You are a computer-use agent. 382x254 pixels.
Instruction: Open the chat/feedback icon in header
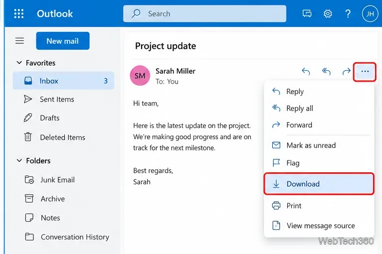[307, 13]
